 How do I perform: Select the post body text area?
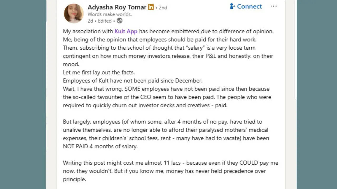point(168,105)
